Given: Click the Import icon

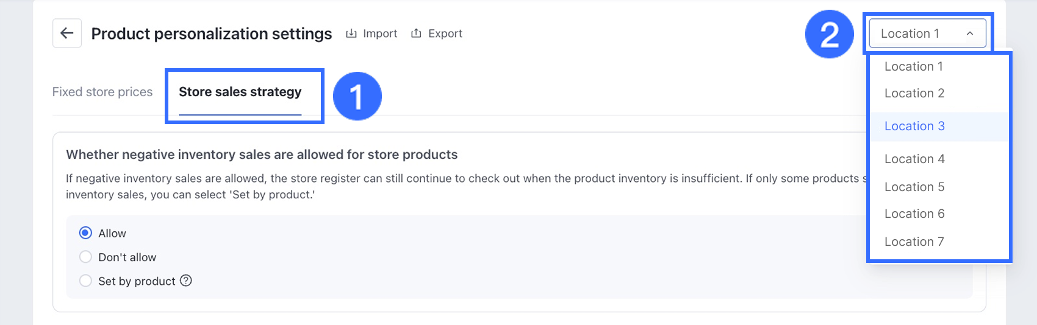Looking at the screenshot, I should [351, 33].
